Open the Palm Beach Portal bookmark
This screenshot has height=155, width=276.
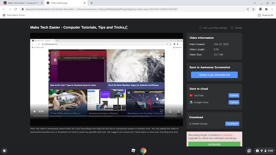[x=14, y=15]
